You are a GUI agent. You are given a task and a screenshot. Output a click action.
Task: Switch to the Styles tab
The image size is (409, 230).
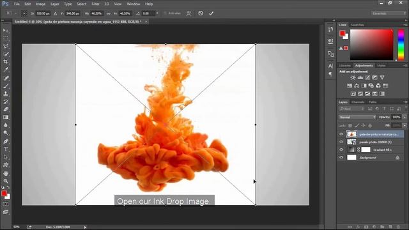(382, 65)
